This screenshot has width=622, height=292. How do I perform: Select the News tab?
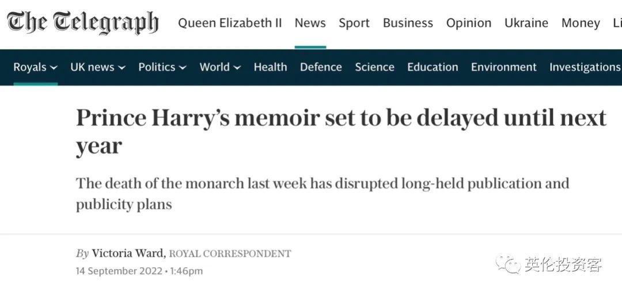coord(310,23)
